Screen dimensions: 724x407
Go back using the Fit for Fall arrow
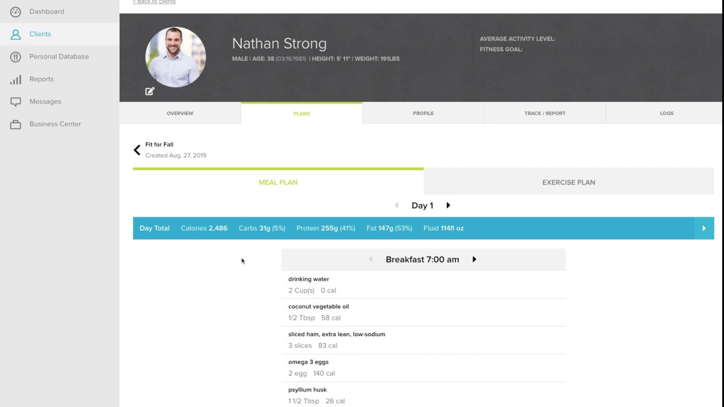(137, 150)
